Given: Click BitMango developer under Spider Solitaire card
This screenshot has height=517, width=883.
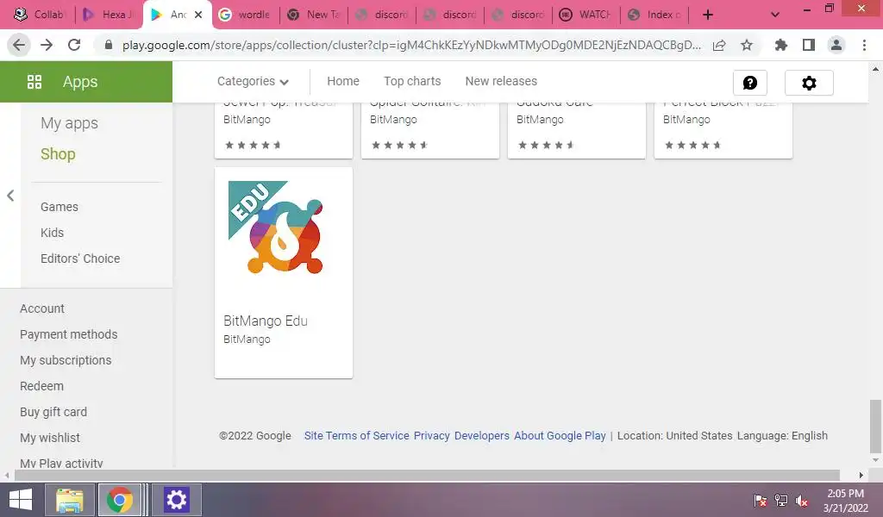Looking at the screenshot, I should (x=393, y=119).
